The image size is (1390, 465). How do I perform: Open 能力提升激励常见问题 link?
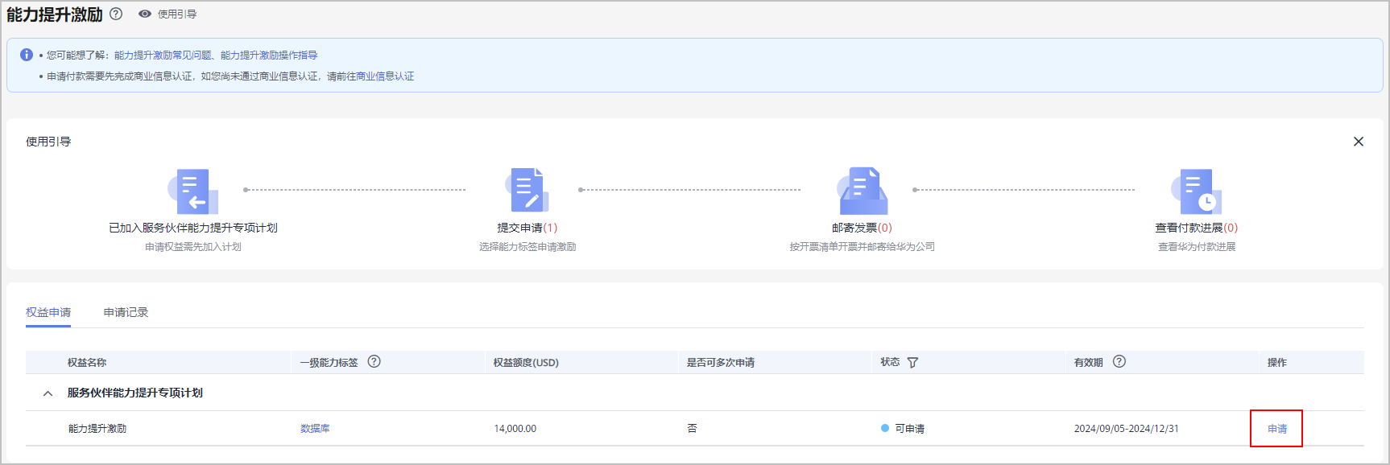coord(163,55)
